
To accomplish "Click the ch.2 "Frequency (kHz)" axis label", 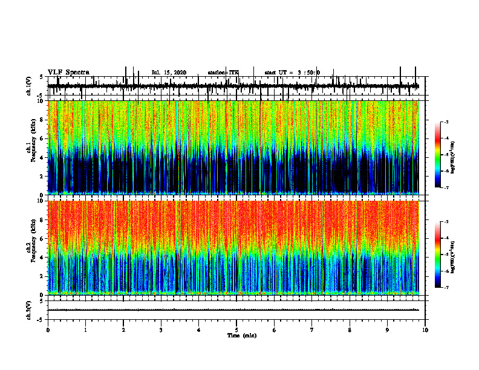I will pos(34,241).
